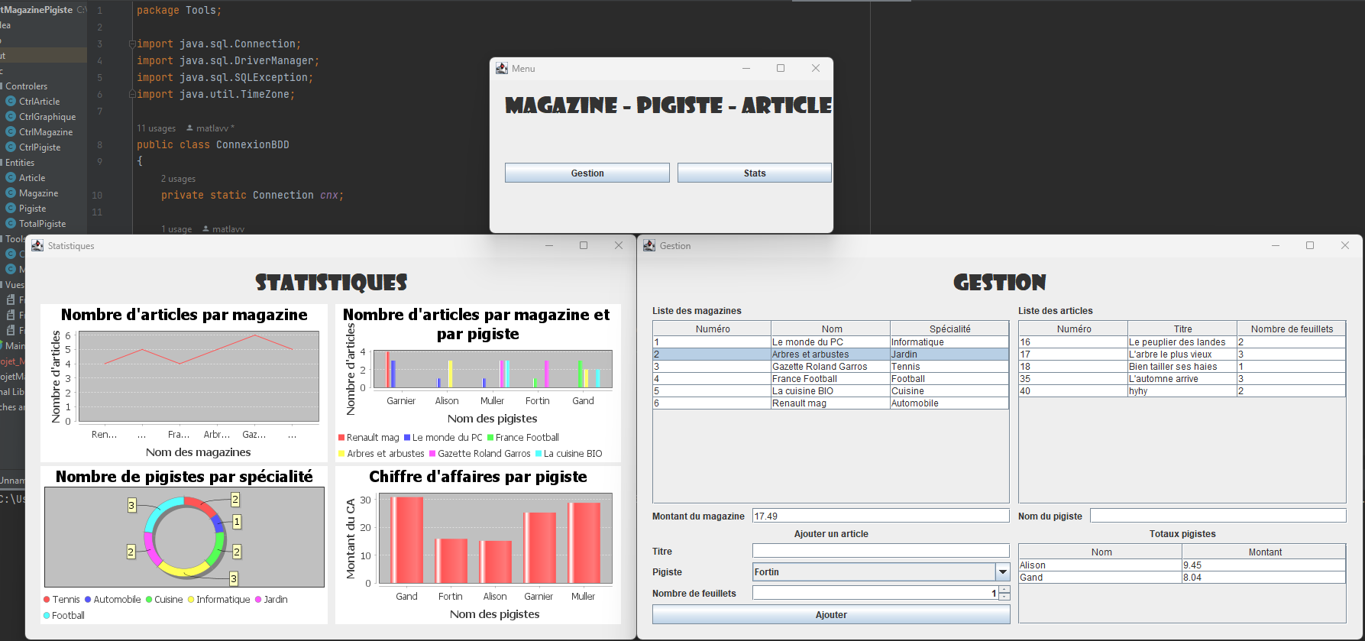
Task: Click the Pigiste entity class icon
Action: 11,209
